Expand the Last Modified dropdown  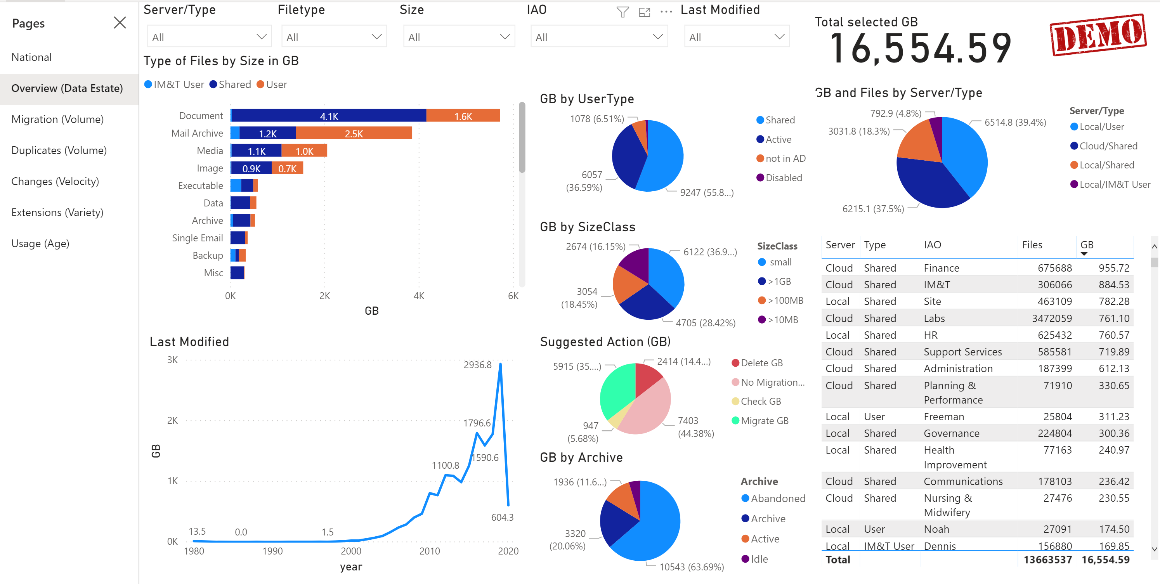779,37
